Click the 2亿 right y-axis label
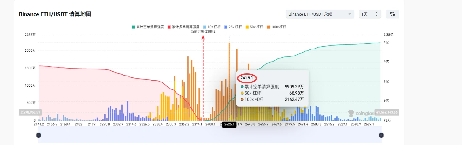Viewport: 462px width, 145px height. point(386,82)
